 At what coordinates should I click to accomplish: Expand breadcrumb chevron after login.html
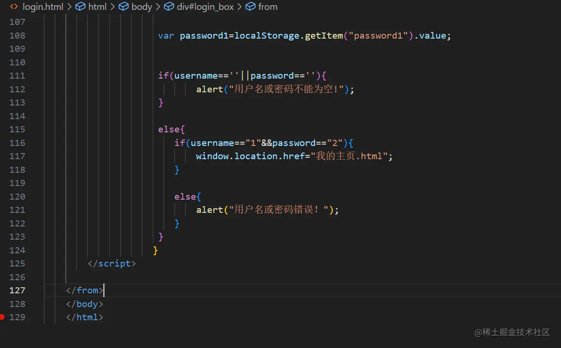click(69, 7)
